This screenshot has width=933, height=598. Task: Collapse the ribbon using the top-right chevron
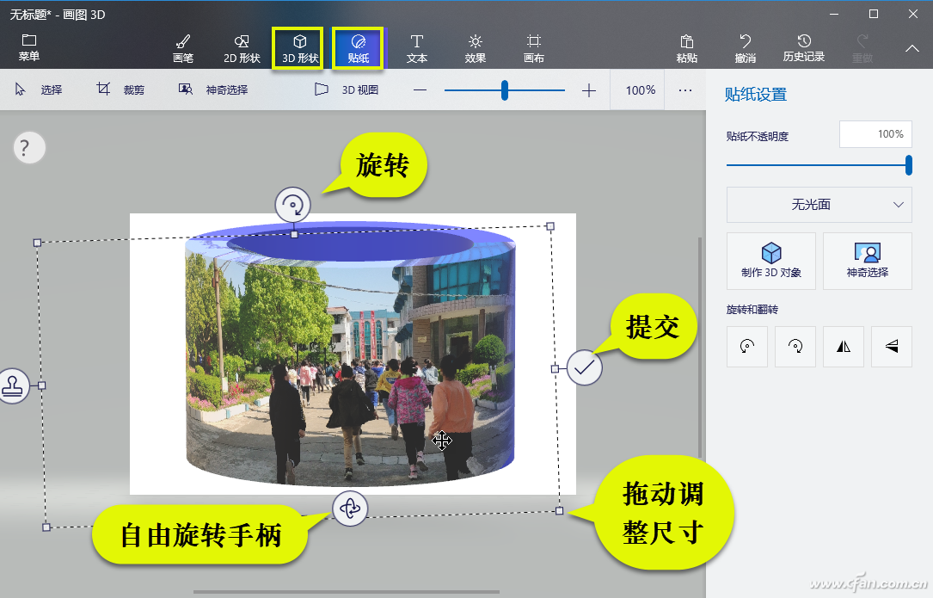(x=913, y=47)
